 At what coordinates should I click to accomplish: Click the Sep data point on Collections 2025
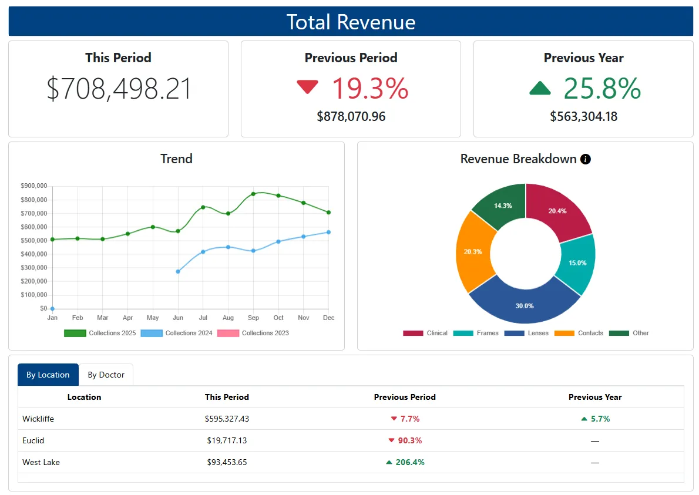pos(253,194)
